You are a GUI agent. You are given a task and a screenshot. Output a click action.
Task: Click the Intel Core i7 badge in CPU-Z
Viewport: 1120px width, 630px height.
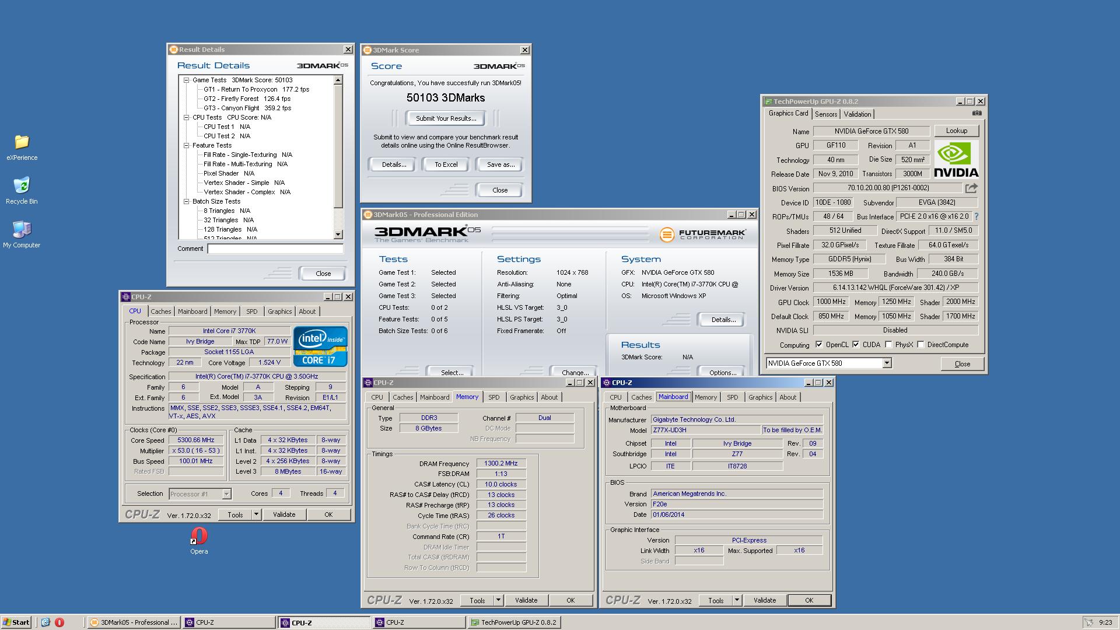[320, 346]
